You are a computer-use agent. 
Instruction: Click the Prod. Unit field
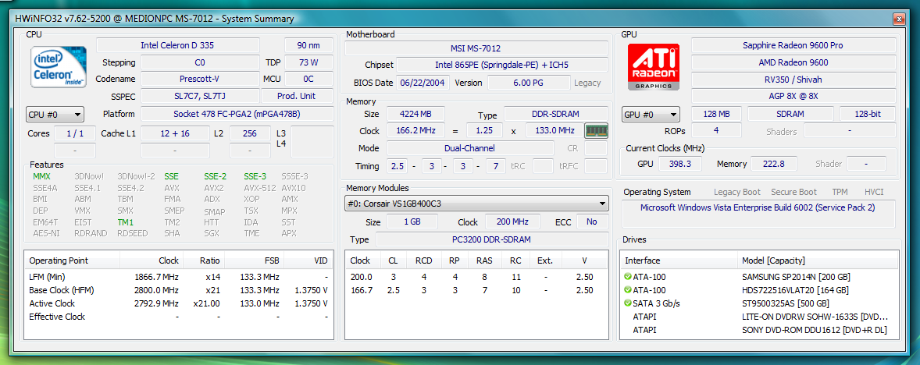(x=297, y=96)
